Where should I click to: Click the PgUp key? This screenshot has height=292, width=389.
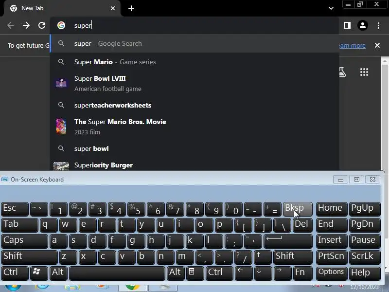coord(365,209)
